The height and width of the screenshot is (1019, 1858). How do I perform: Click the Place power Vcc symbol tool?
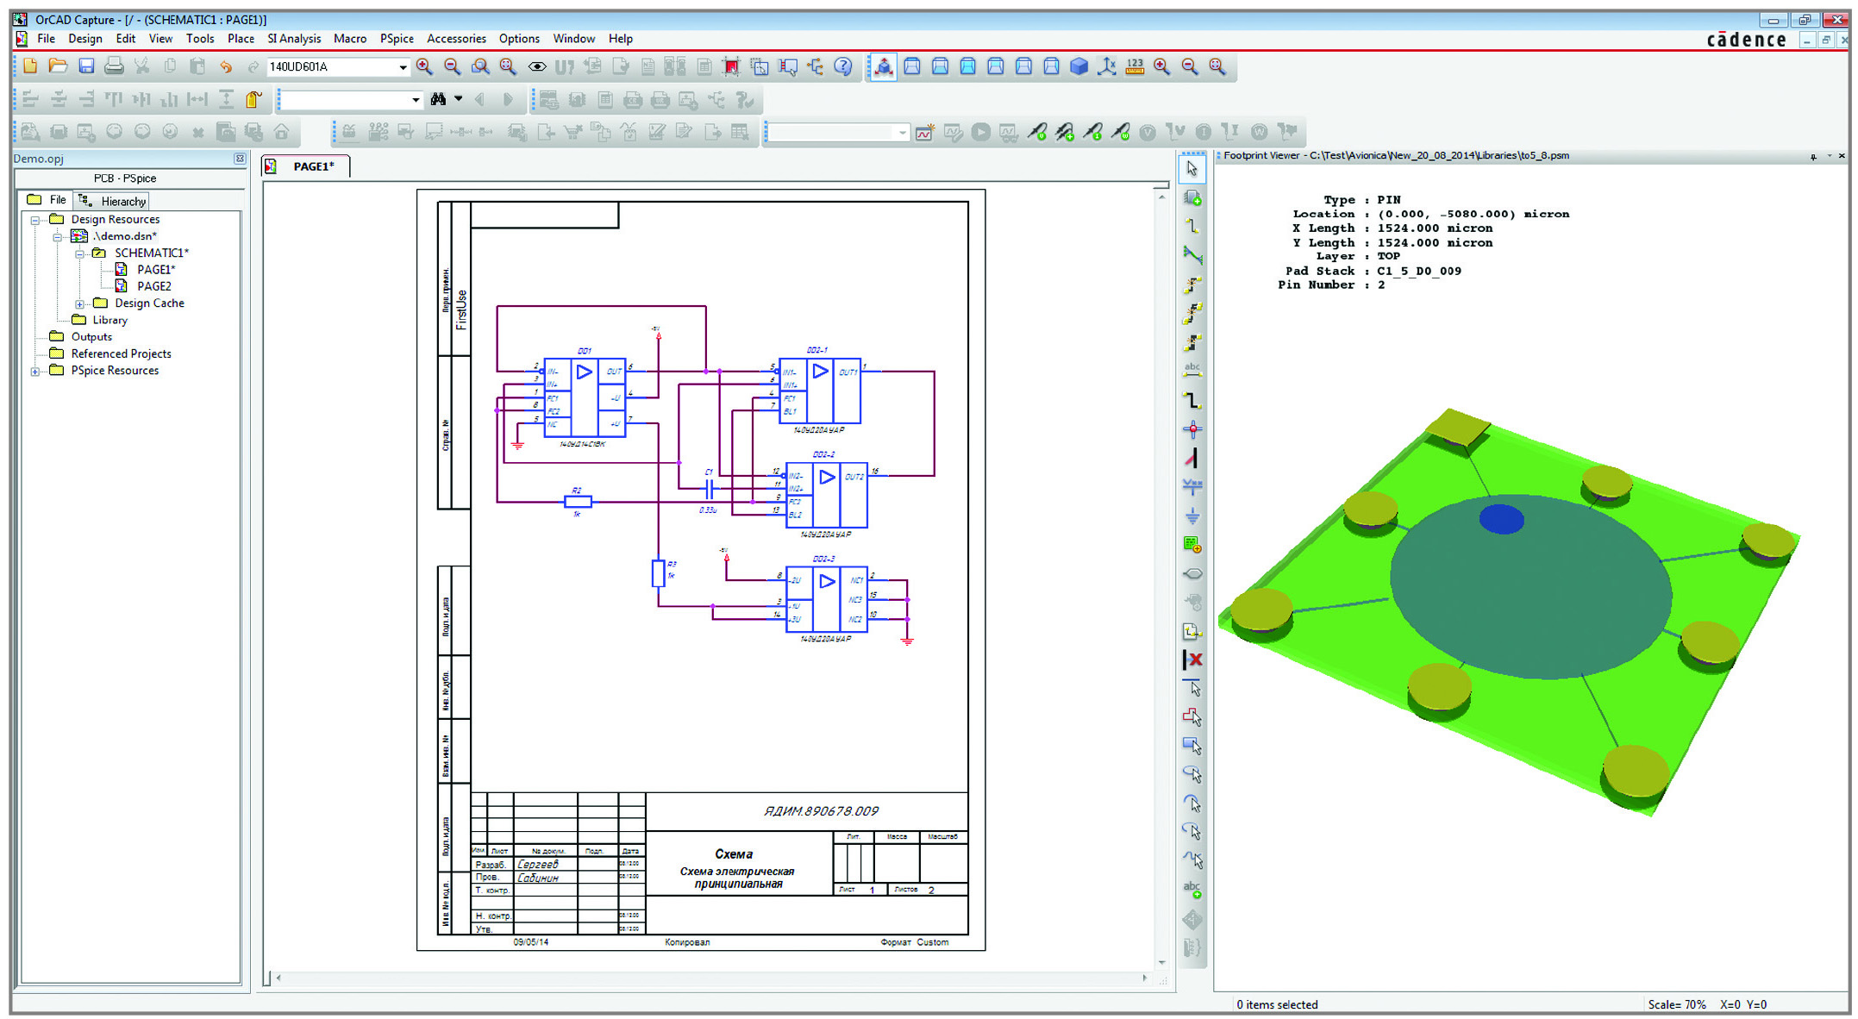click(1192, 487)
